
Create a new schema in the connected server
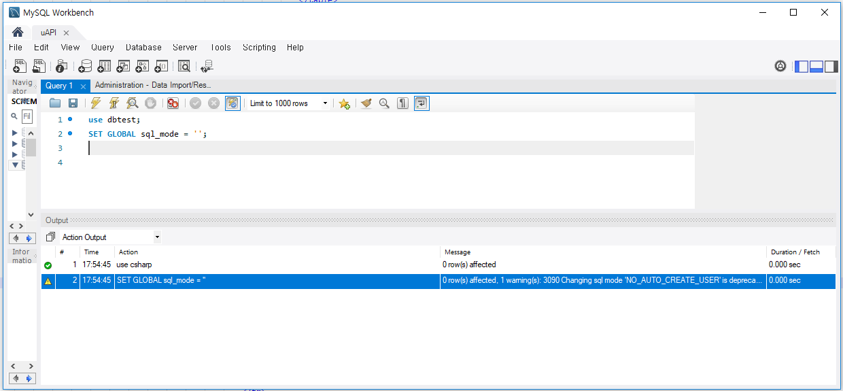[x=85, y=66]
